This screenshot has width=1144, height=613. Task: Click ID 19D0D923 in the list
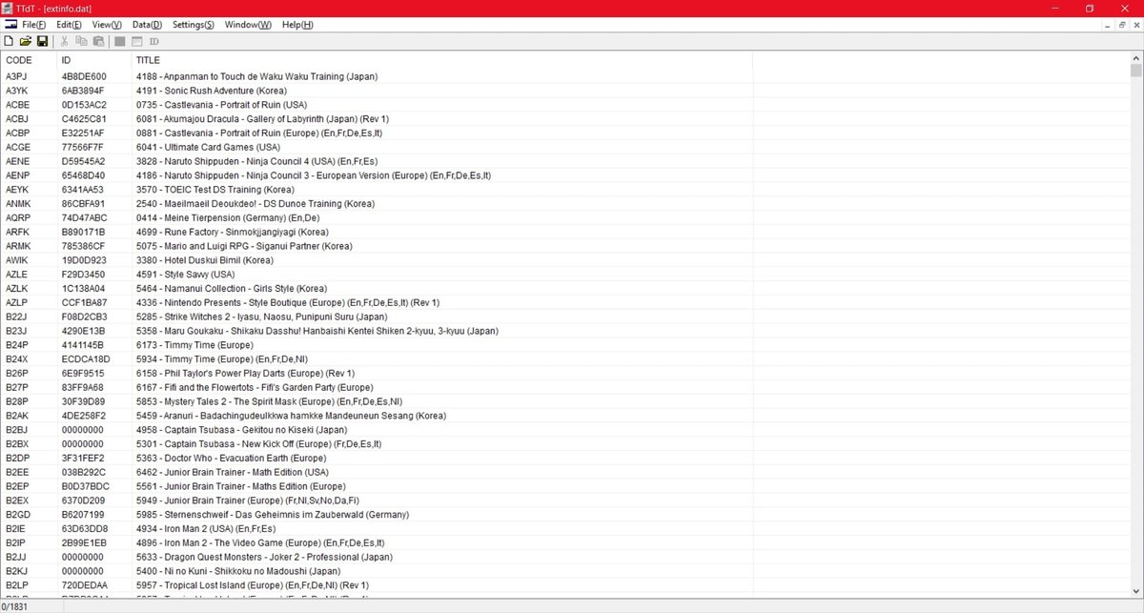83,260
